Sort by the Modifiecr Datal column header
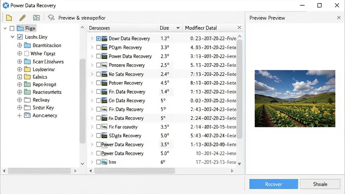The height and width of the screenshot is (194, 345). tap(209, 28)
